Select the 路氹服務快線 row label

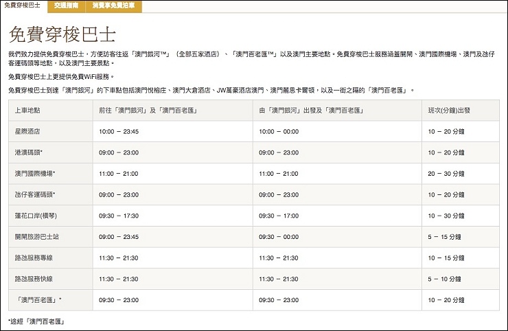pyautogui.click(x=34, y=279)
